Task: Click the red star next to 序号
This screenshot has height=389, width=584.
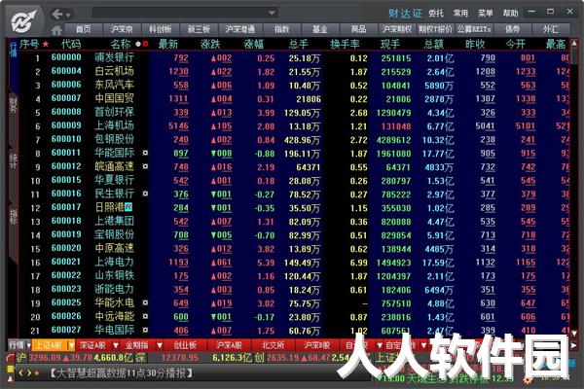Action: [46, 45]
